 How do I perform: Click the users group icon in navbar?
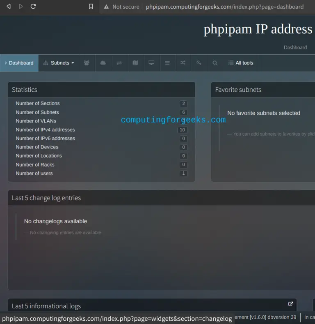(x=87, y=63)
